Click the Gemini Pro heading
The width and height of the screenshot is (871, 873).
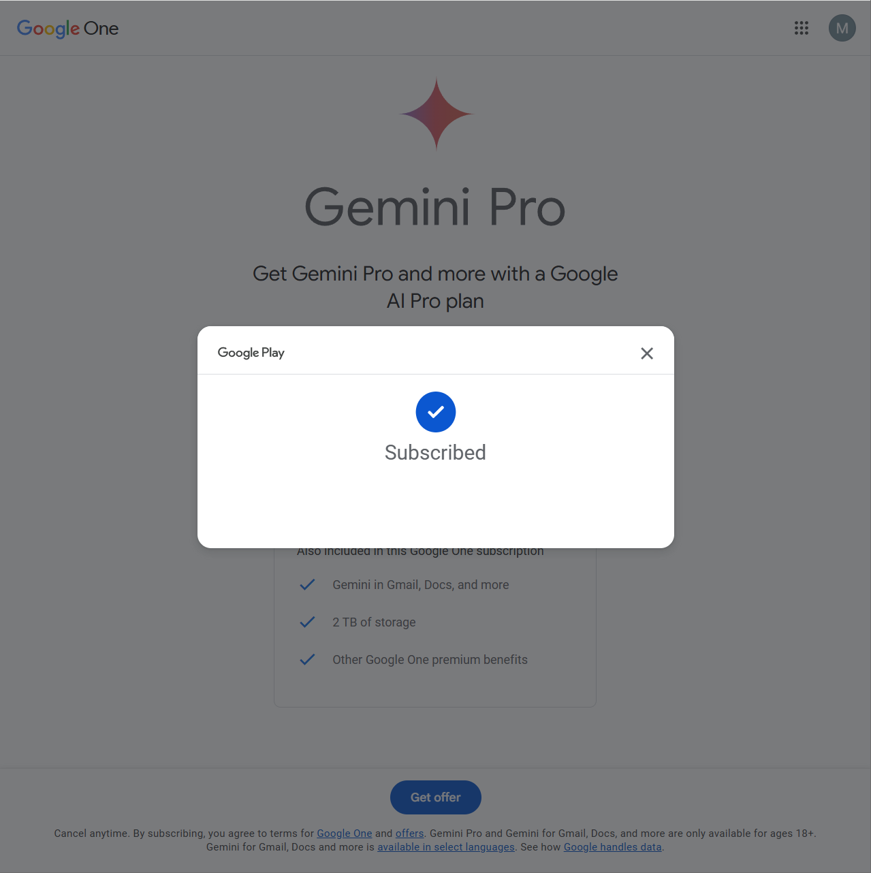pos(435,207)
